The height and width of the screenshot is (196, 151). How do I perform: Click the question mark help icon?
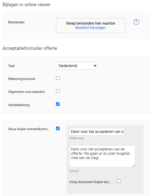click(x=136, y=22)
